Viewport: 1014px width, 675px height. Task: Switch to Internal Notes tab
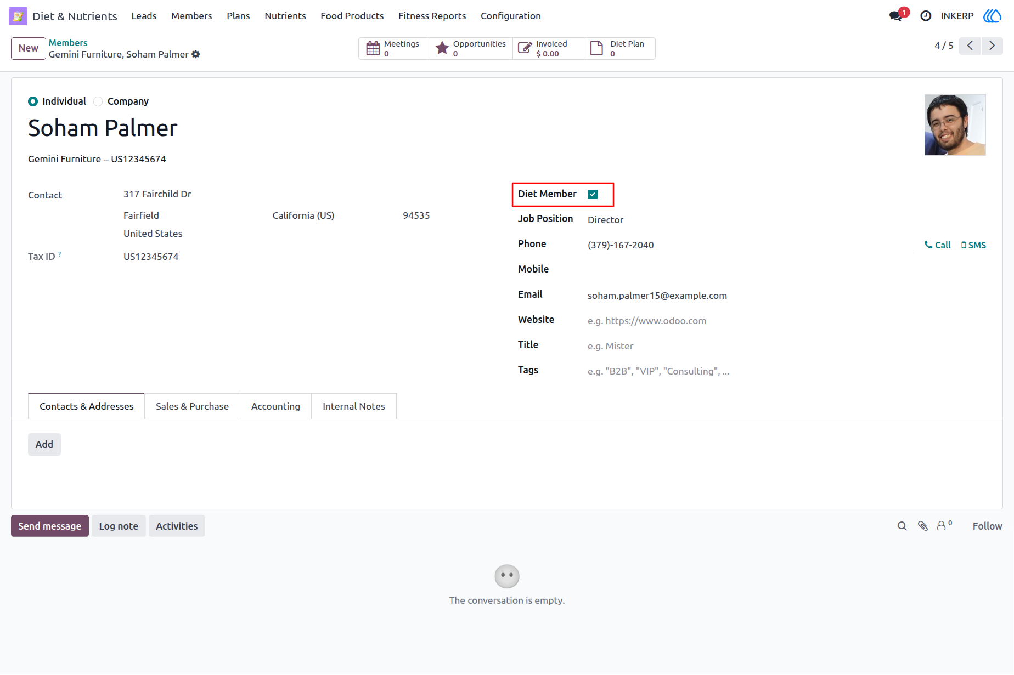(x=354, y=406)
